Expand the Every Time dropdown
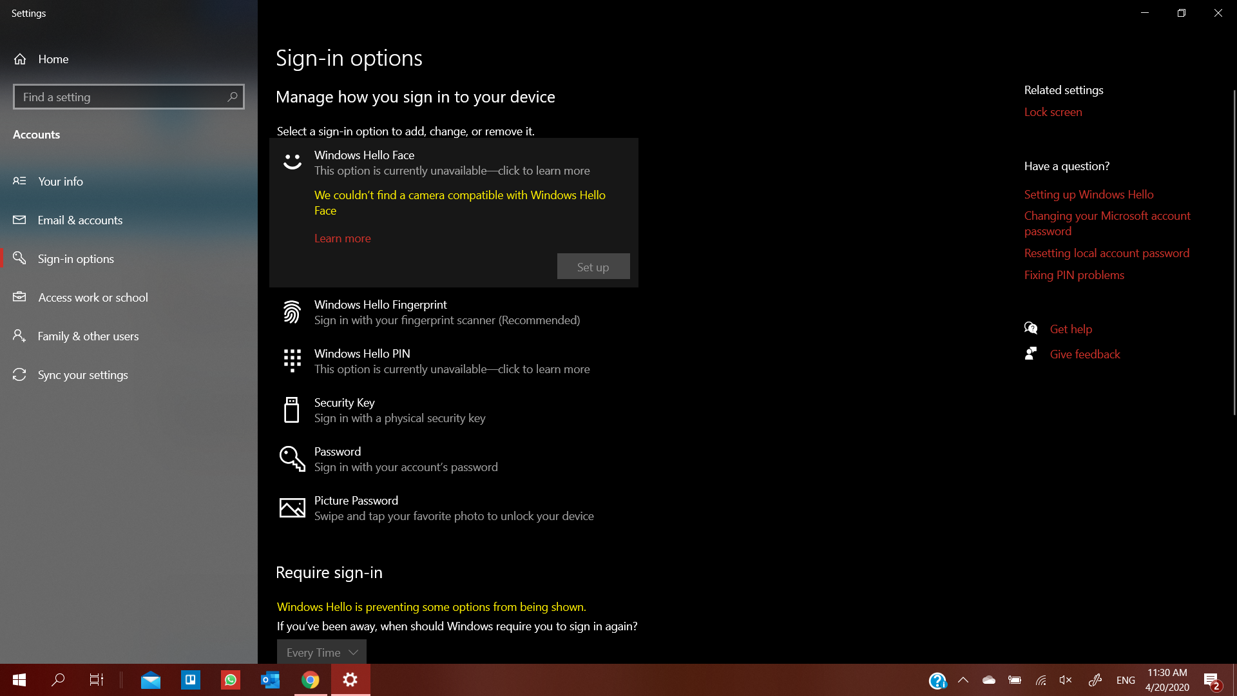This screenshot has height=696, width=1237. point(321,652)
